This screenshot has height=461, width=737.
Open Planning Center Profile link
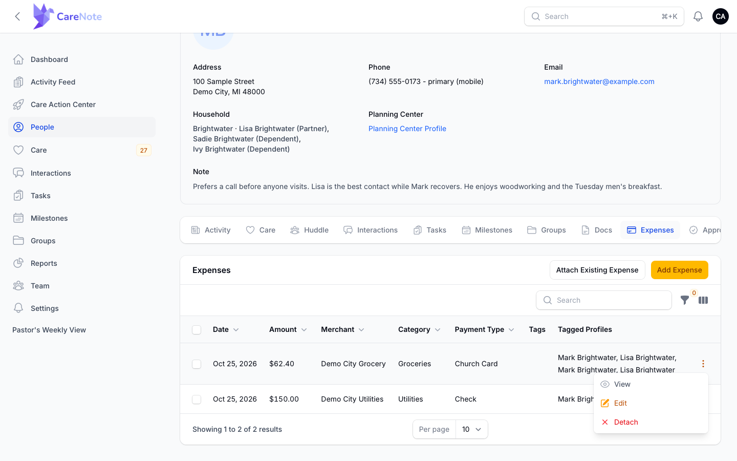pyautogui.click(x=407, y=129)
